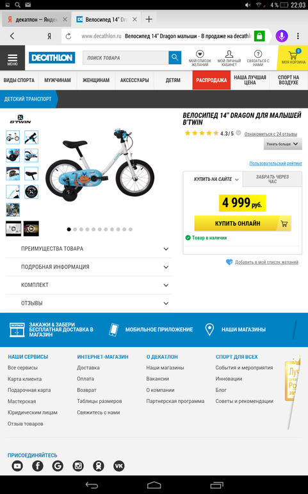Open the link to 24 reviews
The height and width of the screenshot is (494, 308).
coord(271,134)
